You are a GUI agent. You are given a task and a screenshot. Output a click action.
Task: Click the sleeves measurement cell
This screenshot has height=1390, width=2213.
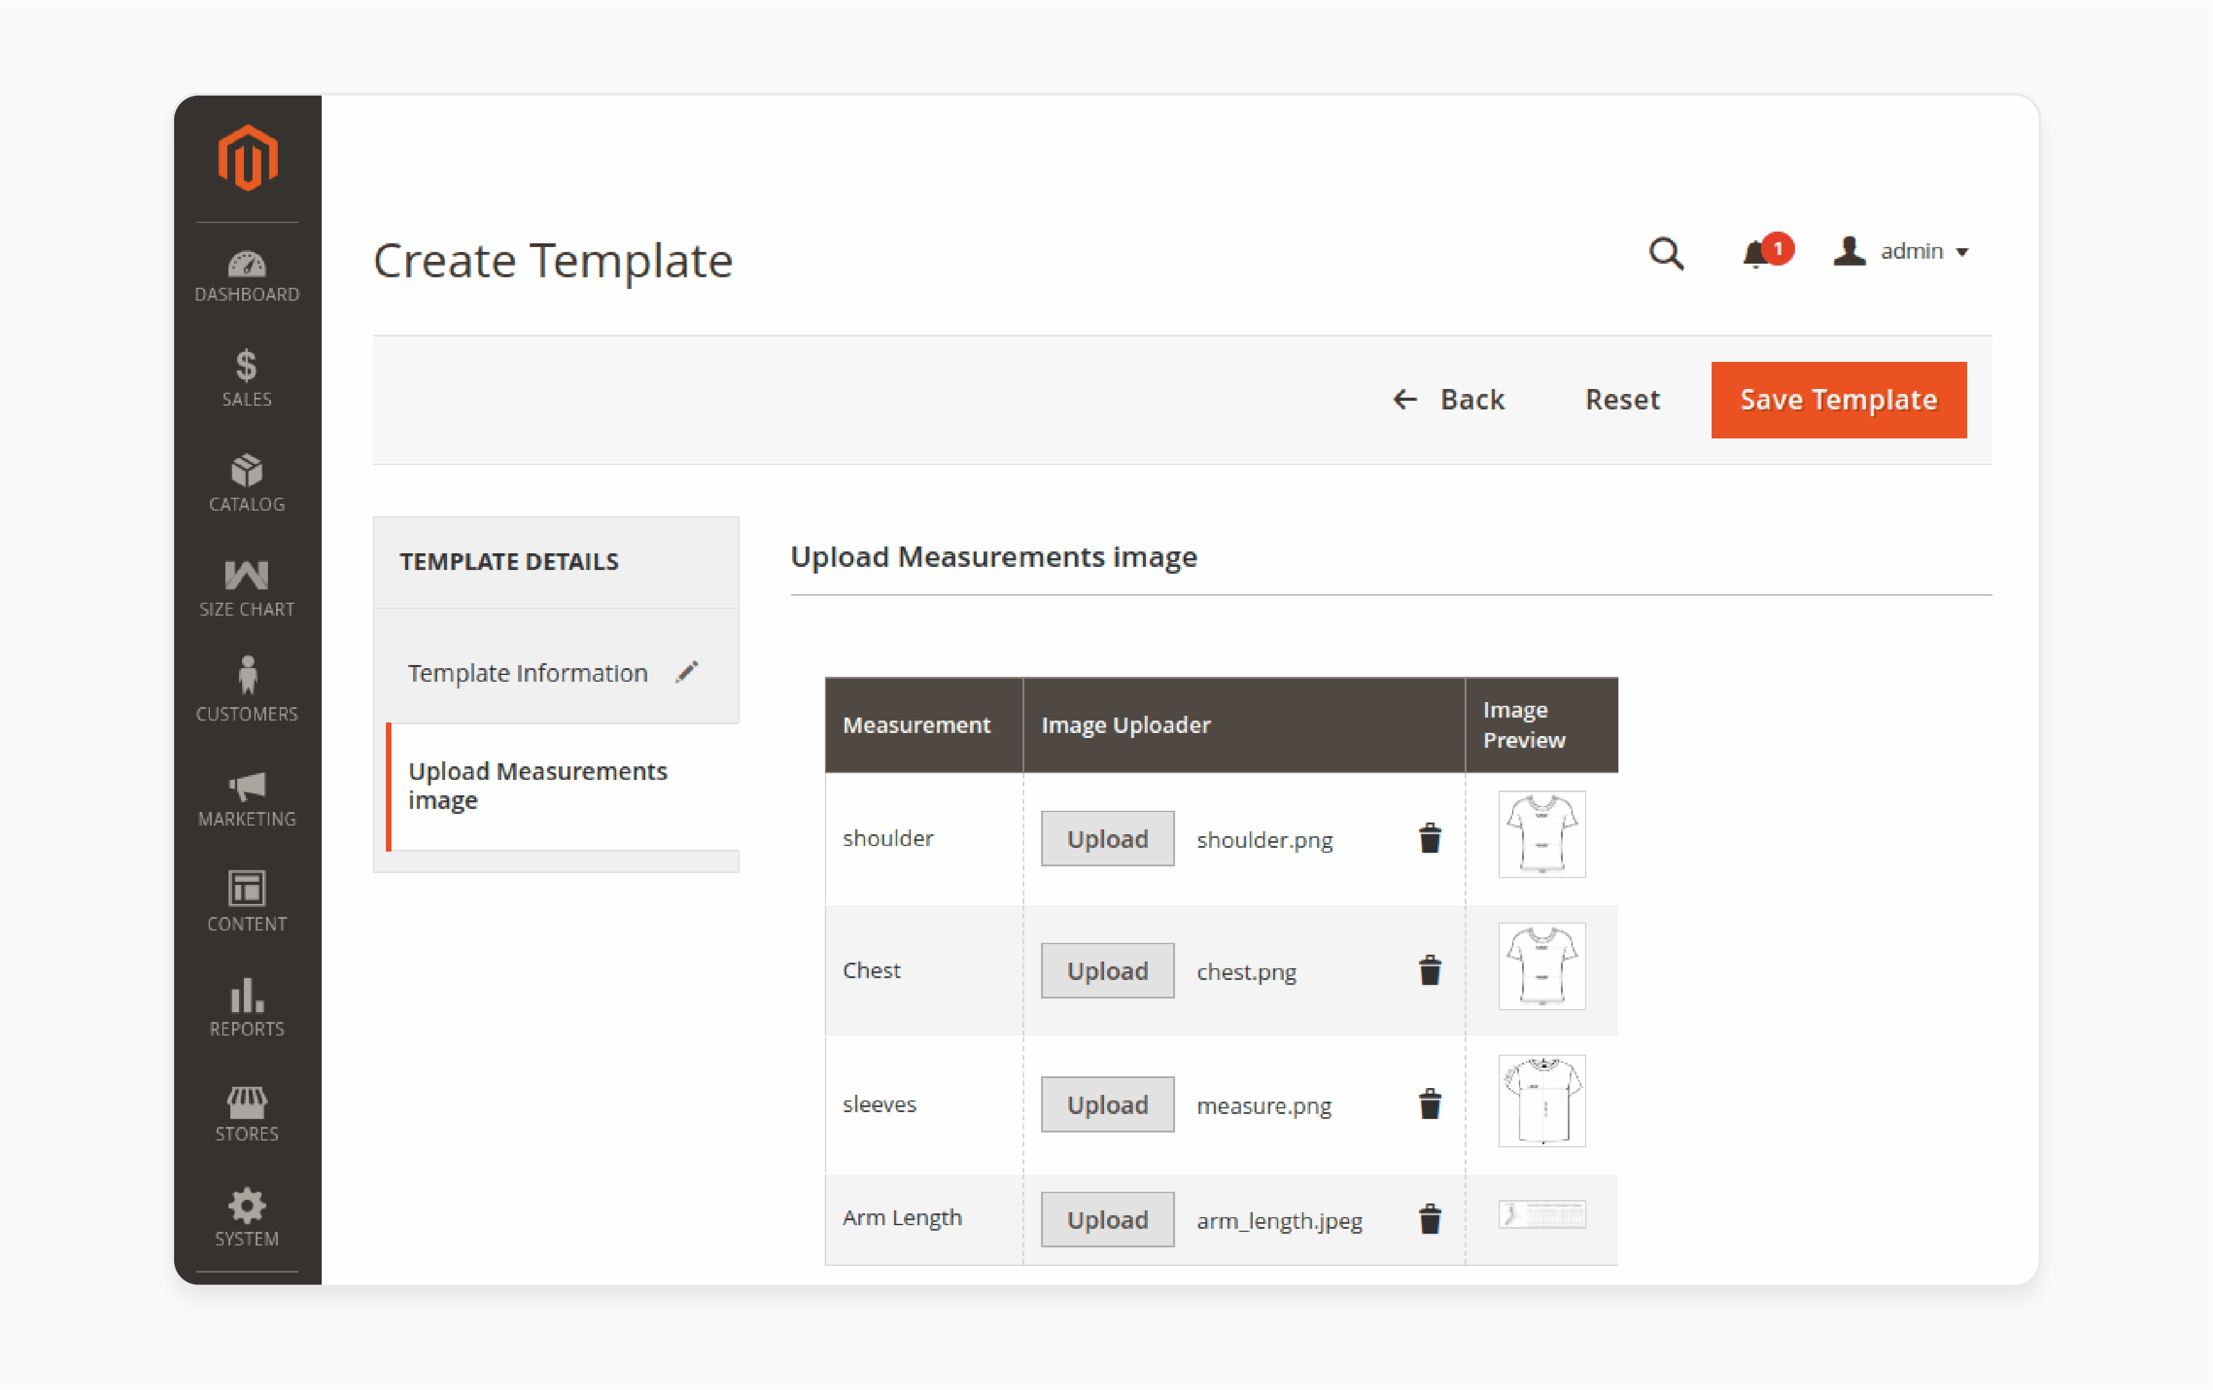pyautogui.click(x=924, y=1104)
